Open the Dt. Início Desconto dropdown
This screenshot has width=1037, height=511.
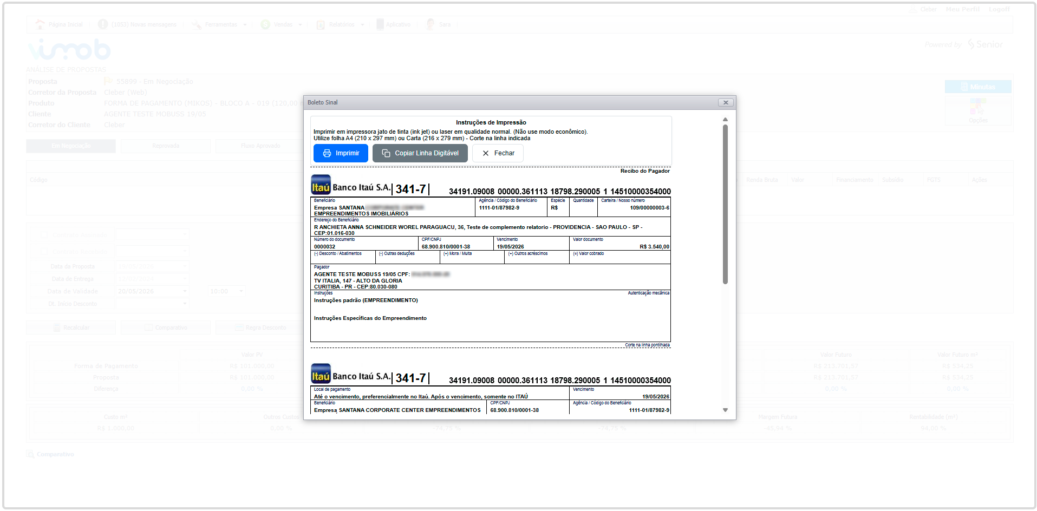pos(185,304)
